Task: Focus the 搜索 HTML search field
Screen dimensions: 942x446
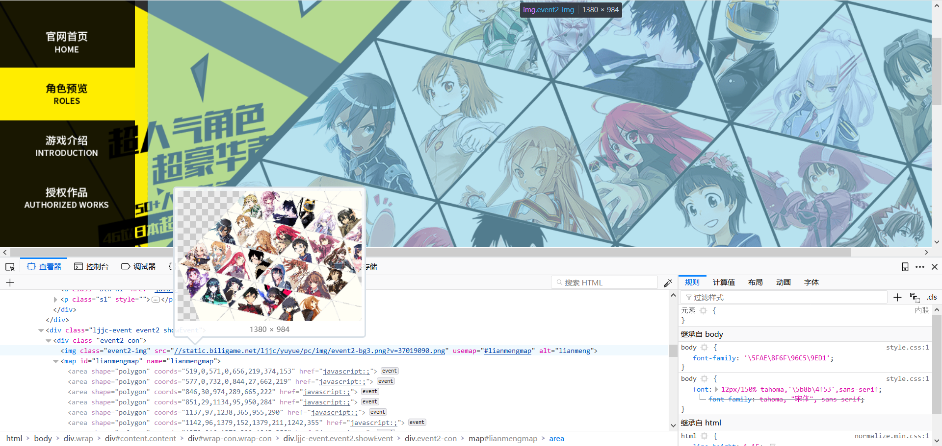Action: click(604, 282)
